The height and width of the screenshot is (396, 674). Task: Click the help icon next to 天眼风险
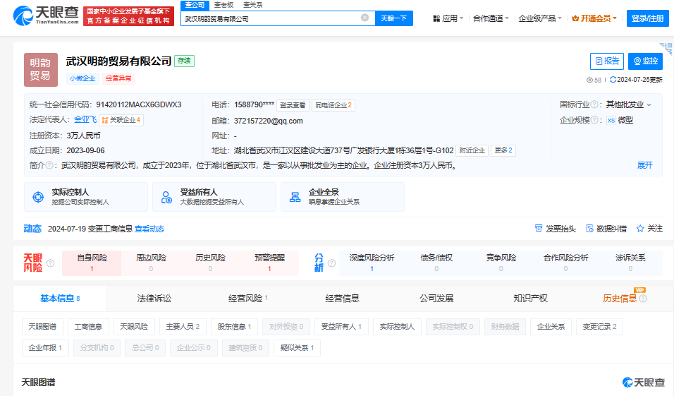click(x=50, y=263)
